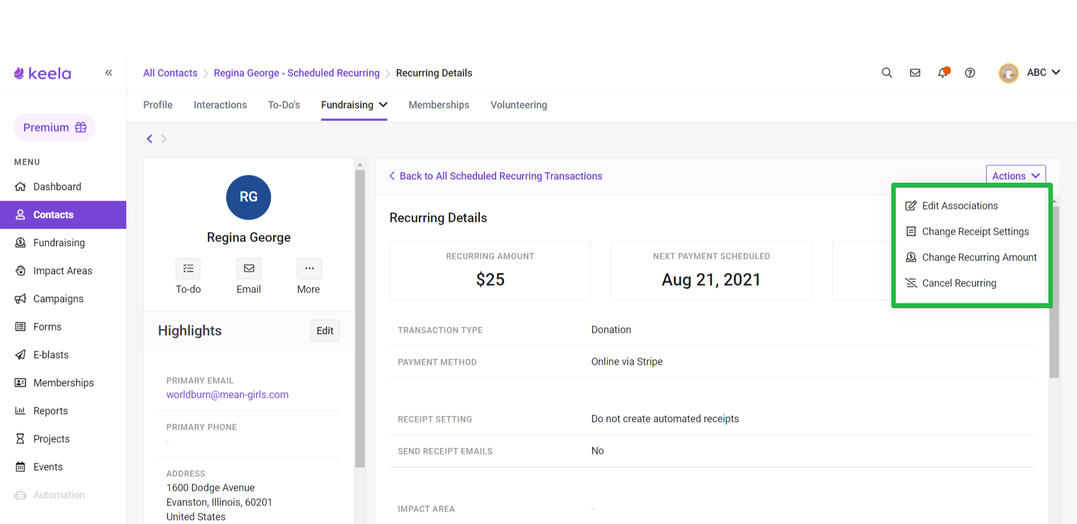This screenshot has width=1077, height=524.
Task: Click the RG contact avatar
Action: (249, 197)
